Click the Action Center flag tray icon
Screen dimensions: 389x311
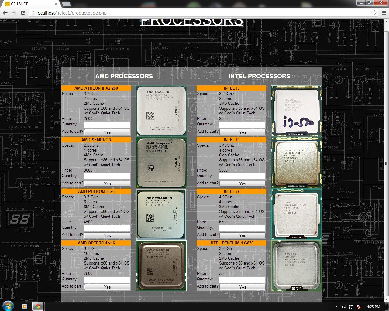[358, 307]
